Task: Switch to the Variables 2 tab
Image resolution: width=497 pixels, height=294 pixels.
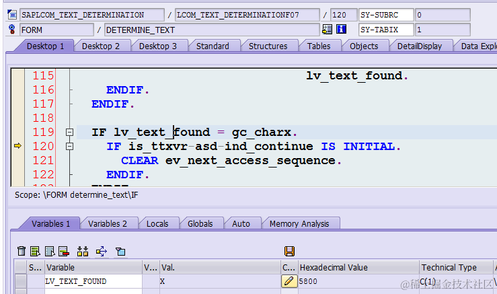Action: tap(108, 223)
